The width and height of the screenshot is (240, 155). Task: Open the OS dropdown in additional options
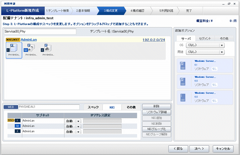(x=205, y=45)
